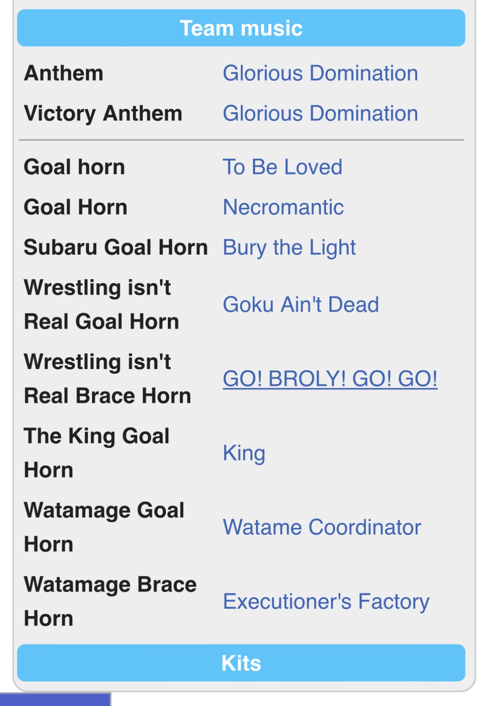493x706 pixels.
Task: Click the Goku Ain't Dead link
Action: click(x=301, y=304)
